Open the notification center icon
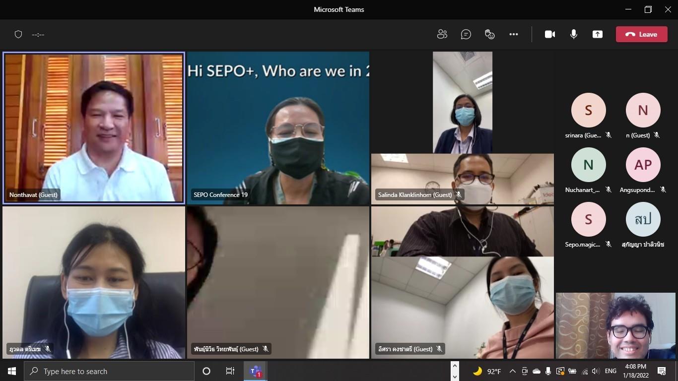 pos(661,371)
